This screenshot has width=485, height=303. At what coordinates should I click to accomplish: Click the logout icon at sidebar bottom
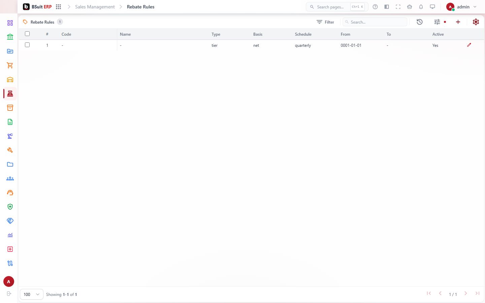9,294
